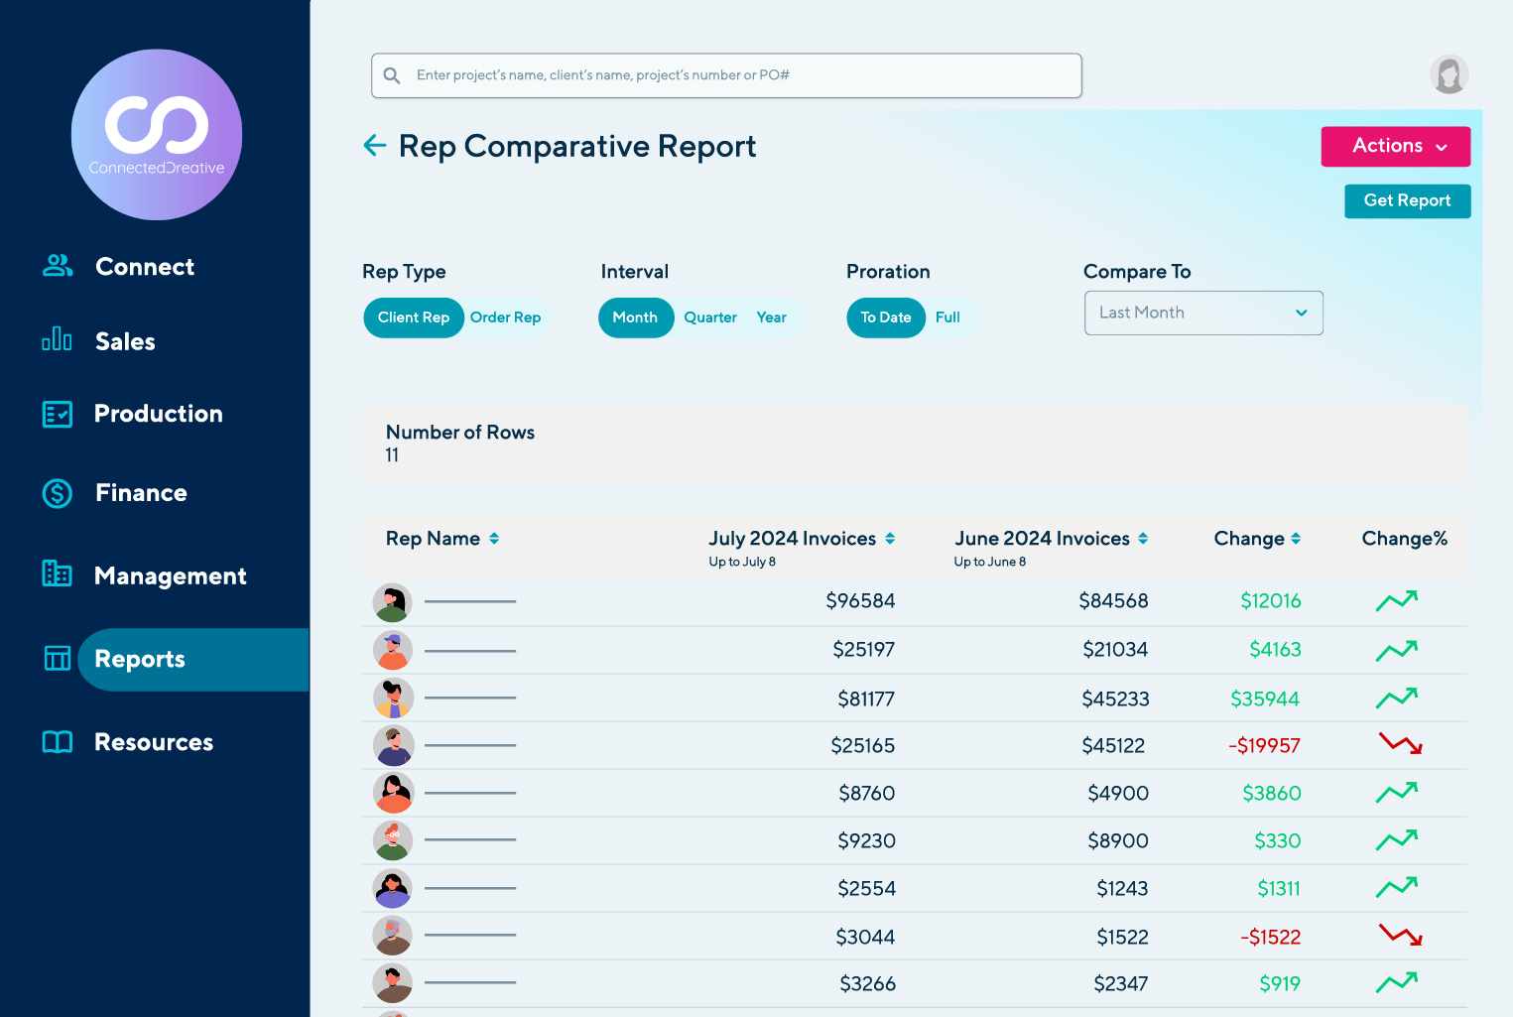Click the Finance dollar icon
Image resolution: width=1513 pixels, height=1017 pixels.
[x=58, y=493]
